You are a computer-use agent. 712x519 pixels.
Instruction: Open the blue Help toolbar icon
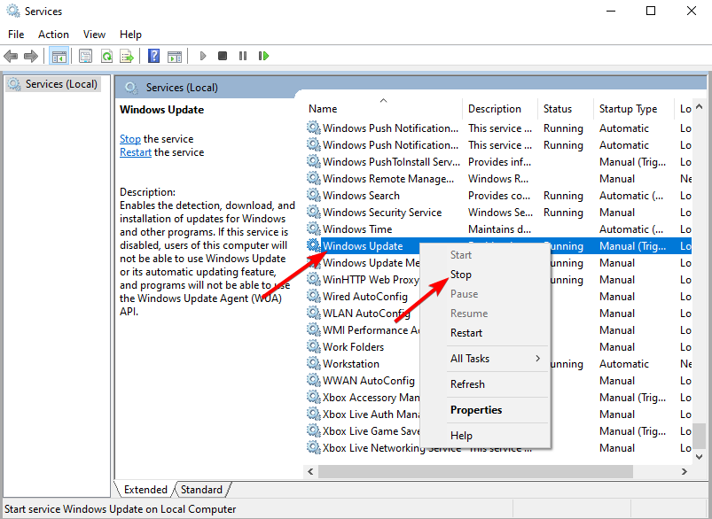[154, 57]
